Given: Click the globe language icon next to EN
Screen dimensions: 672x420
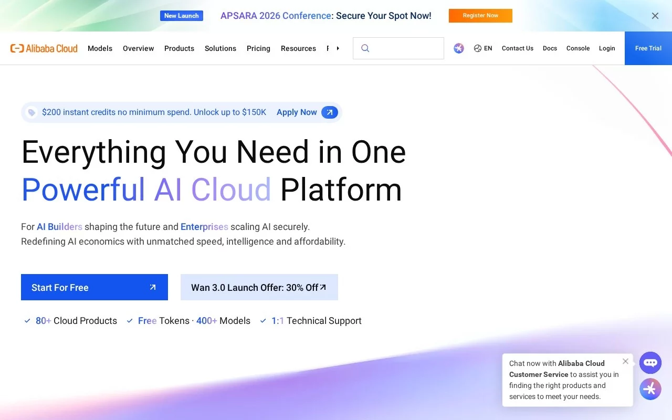Looking at the screenshot, I should 478,48.
